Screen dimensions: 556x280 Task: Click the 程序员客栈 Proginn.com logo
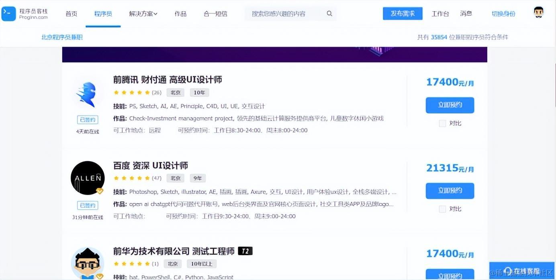tap(25, 14)
